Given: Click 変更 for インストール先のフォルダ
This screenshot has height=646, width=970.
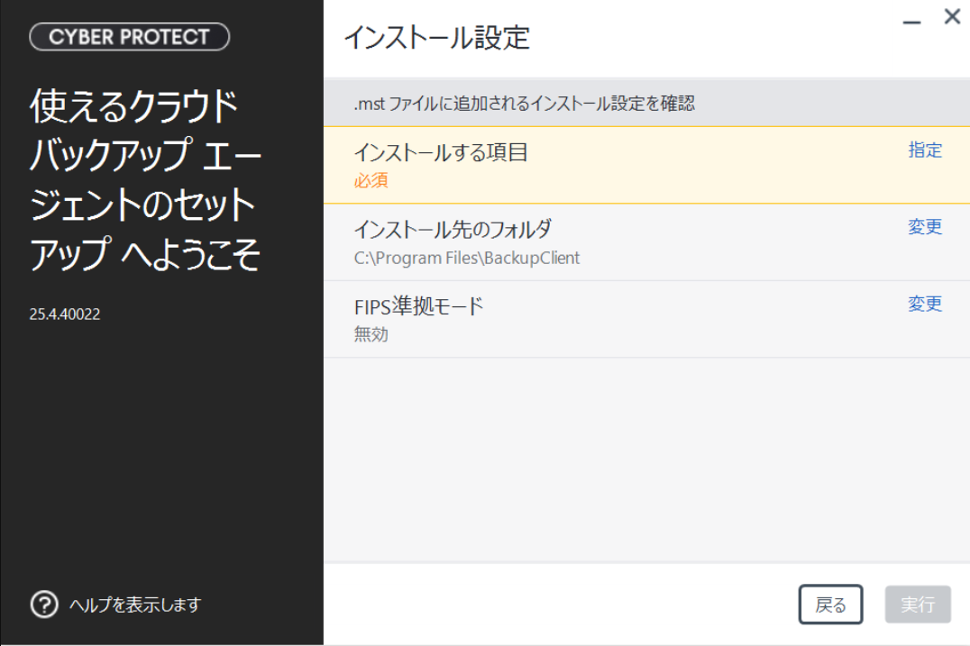Looking at the screenshot, I should [925, 227].
